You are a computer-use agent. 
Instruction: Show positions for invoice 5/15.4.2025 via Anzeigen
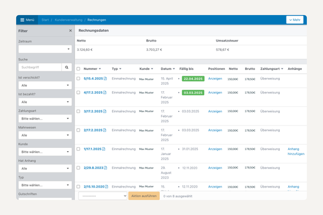click(215, 78)
